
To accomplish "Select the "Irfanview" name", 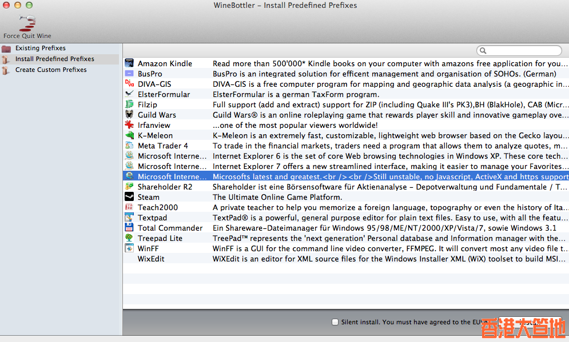I will (x=154, y=125).
